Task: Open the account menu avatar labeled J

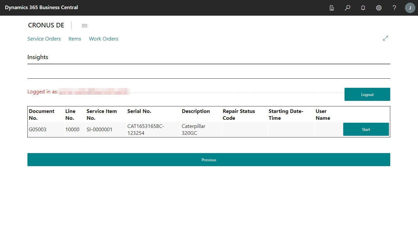Action: [x=410, y=8]
